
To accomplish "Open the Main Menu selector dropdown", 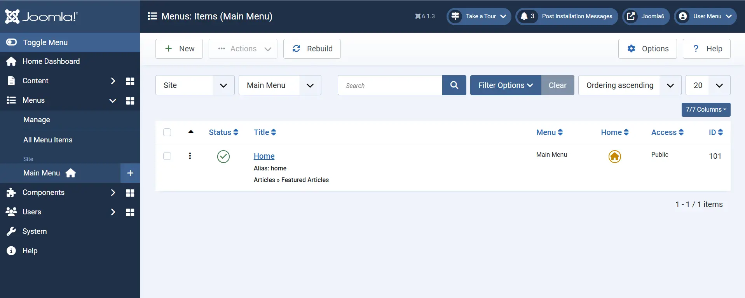I will tap(280, 85).
